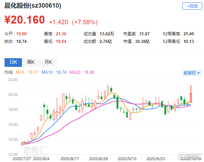Click the MA5 : 19.27 legend label
Viewport: 204px width, 162px height.
[27, 72]
